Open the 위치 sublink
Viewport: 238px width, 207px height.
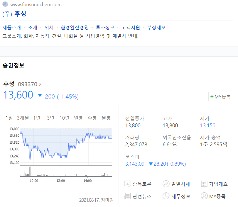pyautogui.click(x=49, y=28)
